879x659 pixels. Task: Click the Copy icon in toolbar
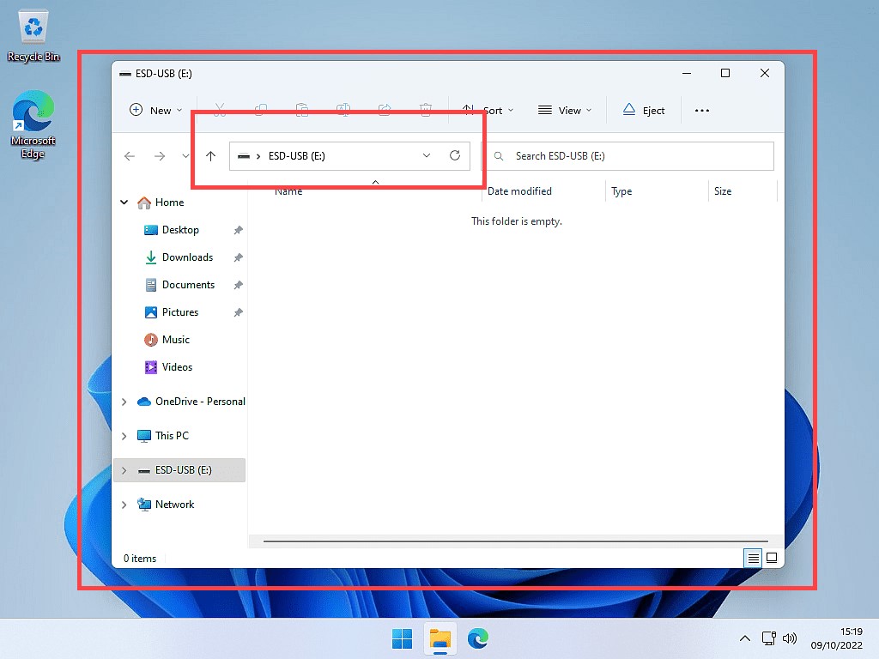261,110
